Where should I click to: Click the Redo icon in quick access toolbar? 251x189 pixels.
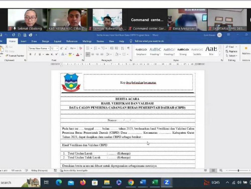[14, 35]
